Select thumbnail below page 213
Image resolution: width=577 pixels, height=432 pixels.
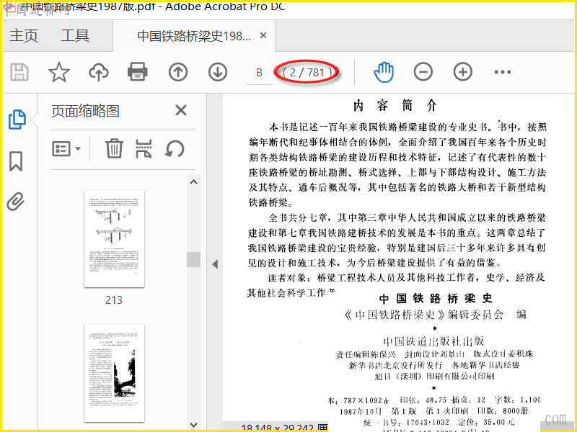[x=114, y=373]
